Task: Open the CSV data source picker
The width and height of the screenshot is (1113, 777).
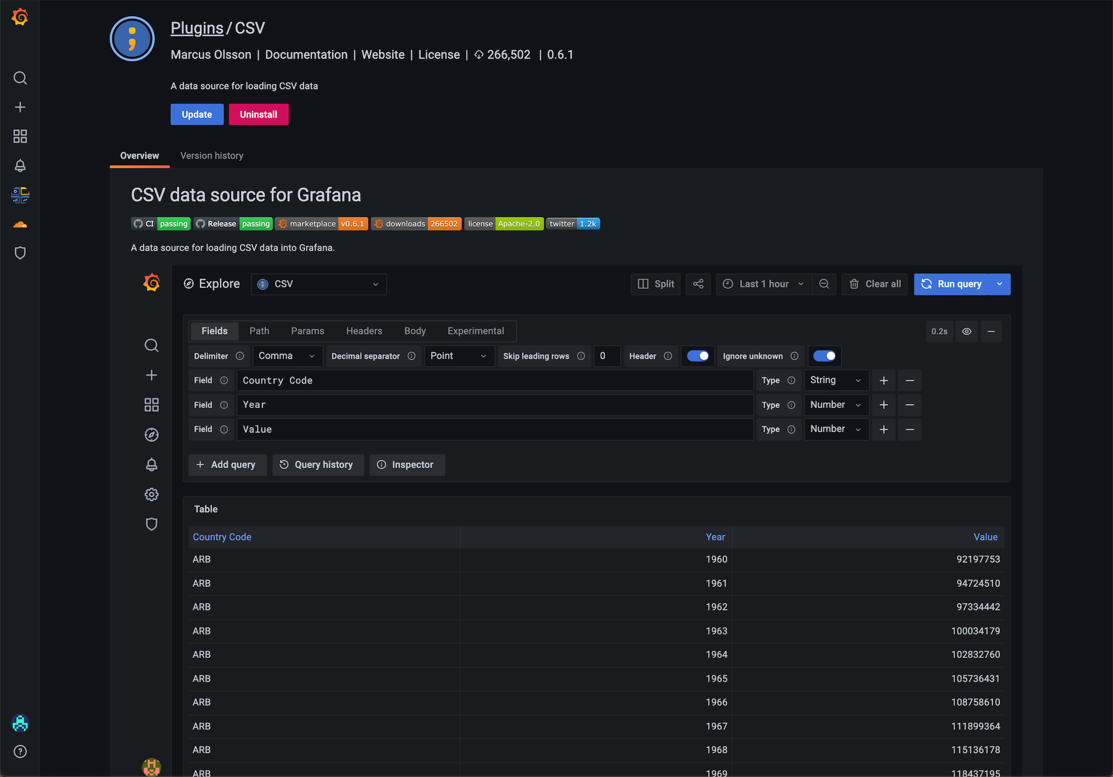Action: [x=318, y=284]
